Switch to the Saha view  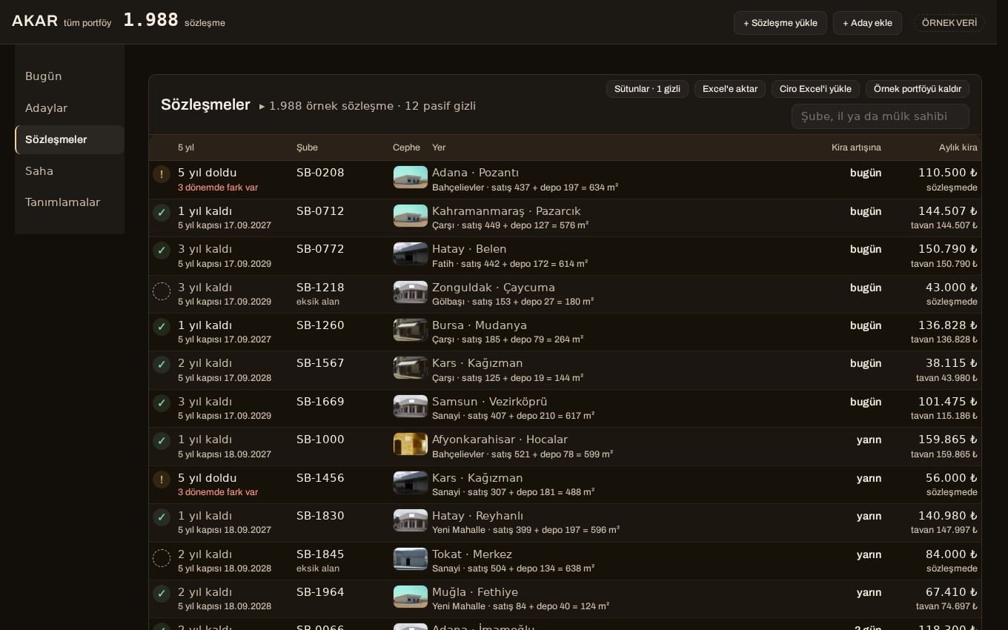(70, 171)
